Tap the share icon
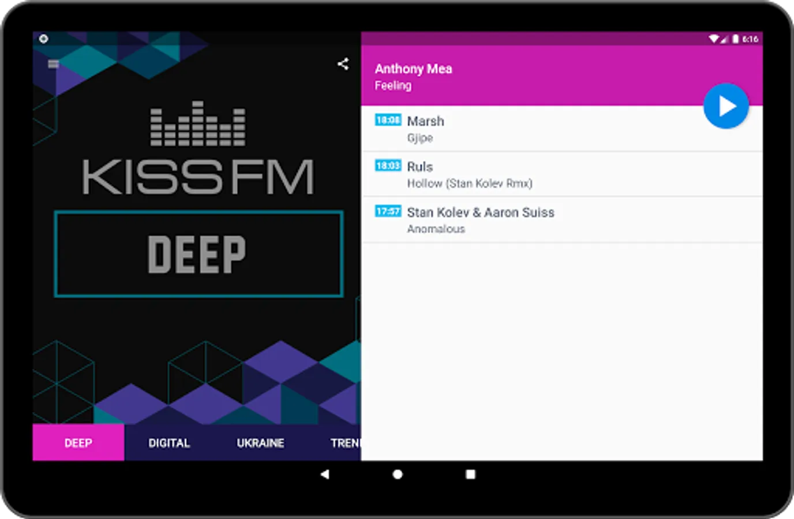The height and width of the screenshot is (519, 794). [x=343, y=64]
